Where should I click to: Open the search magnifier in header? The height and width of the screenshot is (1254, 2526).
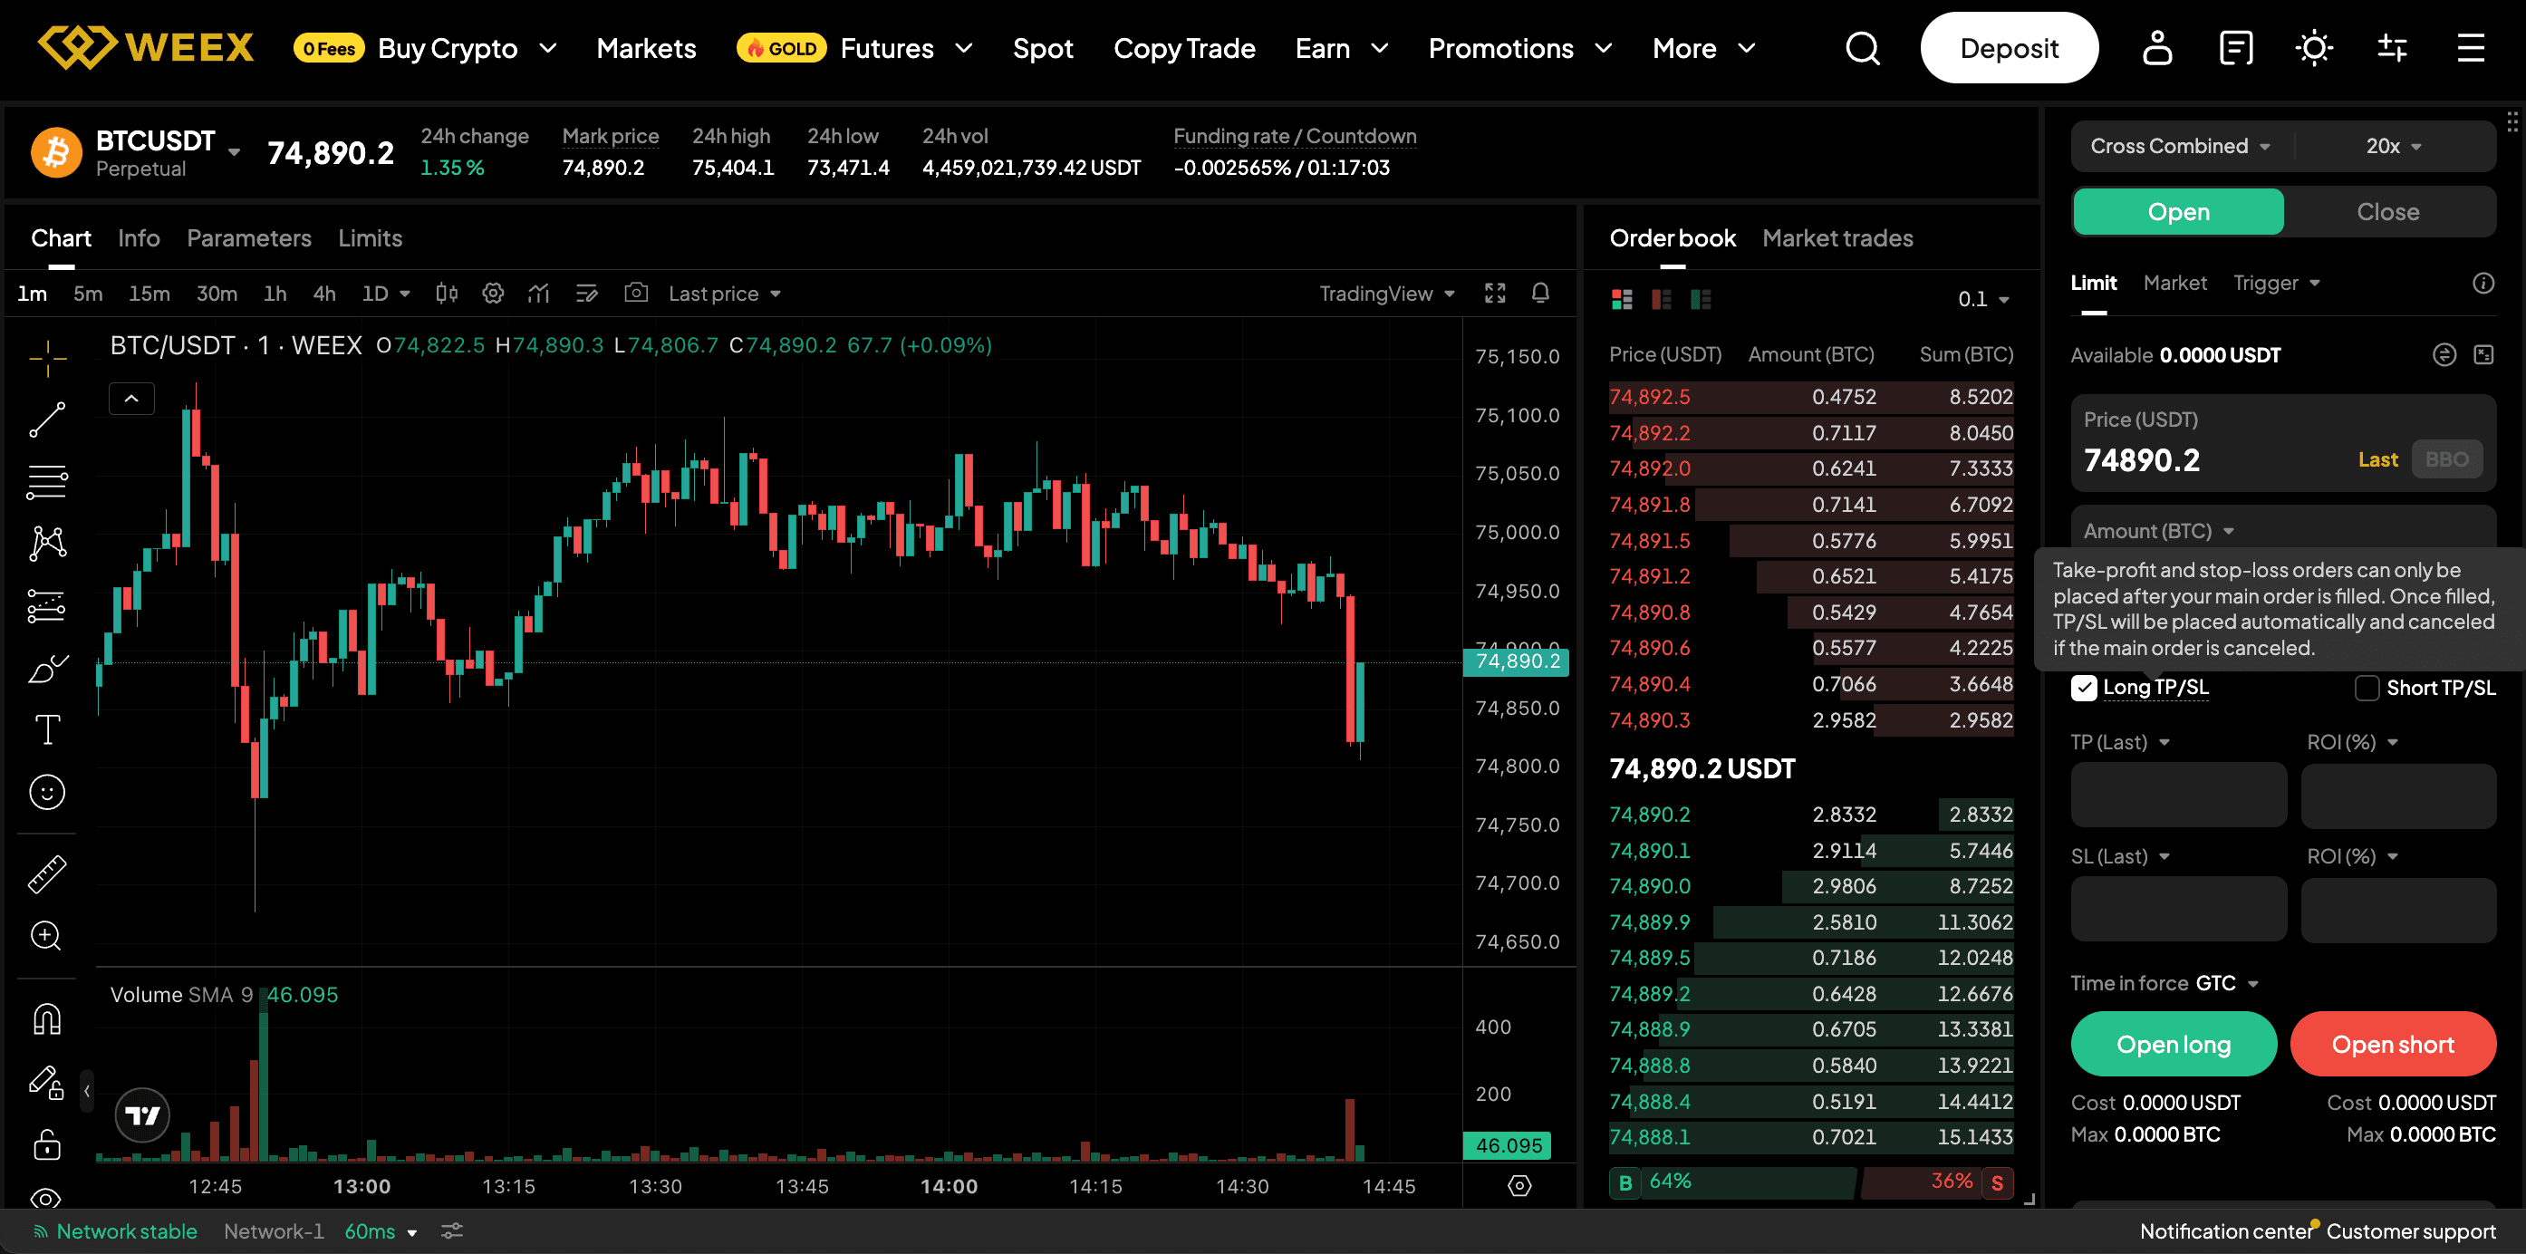click(x=1862, y=48)
